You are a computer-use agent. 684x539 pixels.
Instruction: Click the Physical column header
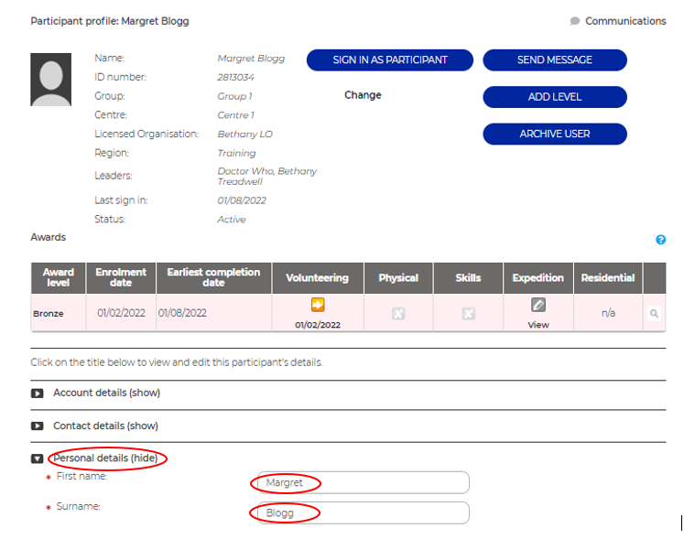point(398,278)
